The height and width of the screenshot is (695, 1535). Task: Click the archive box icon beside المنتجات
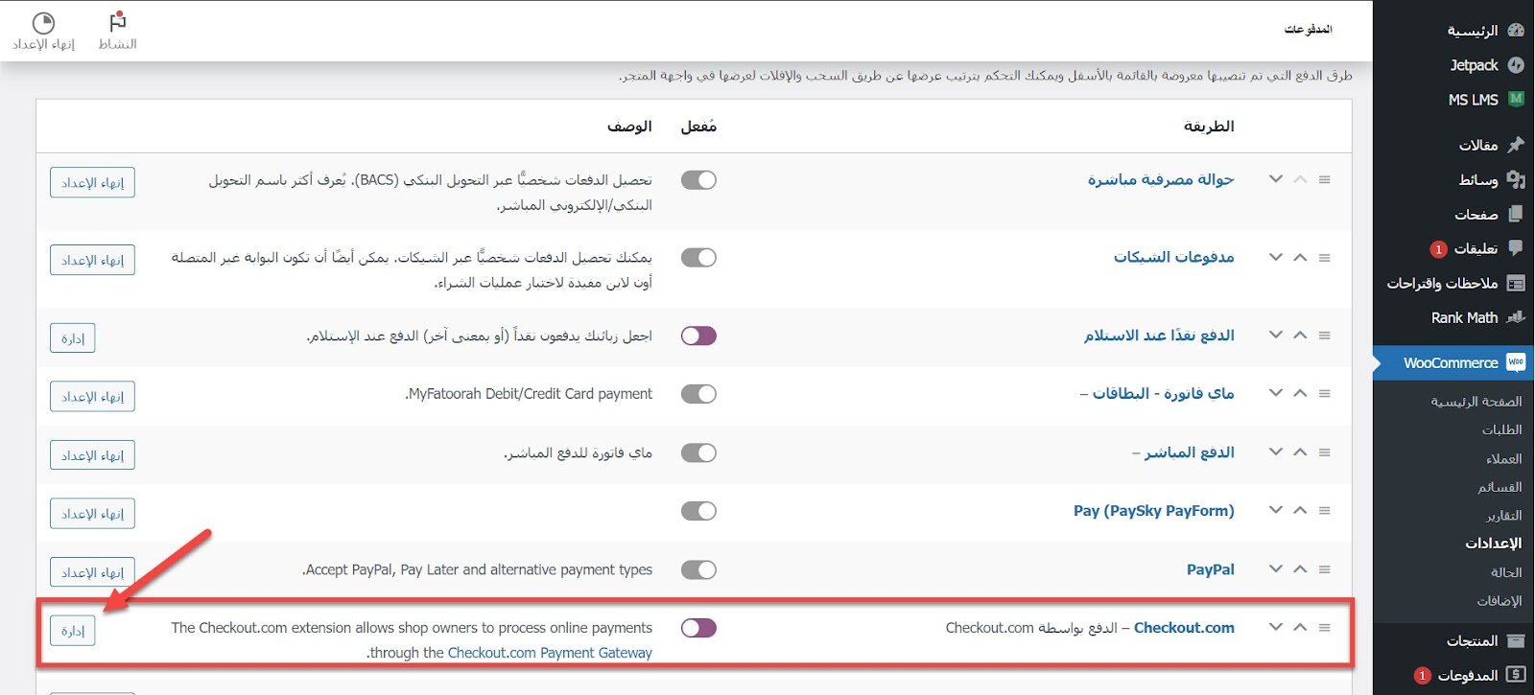tap(1516, 640)
